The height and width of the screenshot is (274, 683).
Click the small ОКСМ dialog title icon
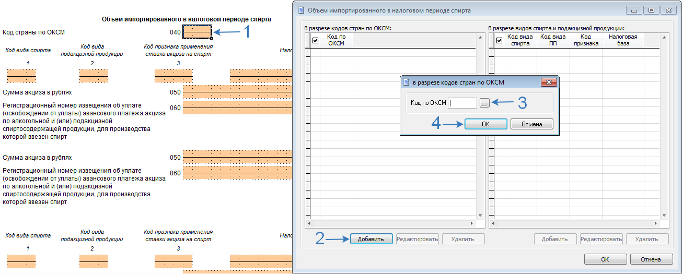[406, 82]
